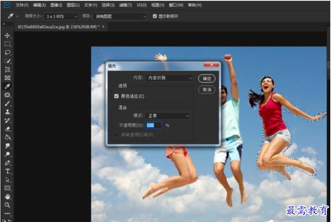The image size is (331, 222).
Task: Open the 帮助(H) menu
Action: pyautogui.click(x=195, y=5)
